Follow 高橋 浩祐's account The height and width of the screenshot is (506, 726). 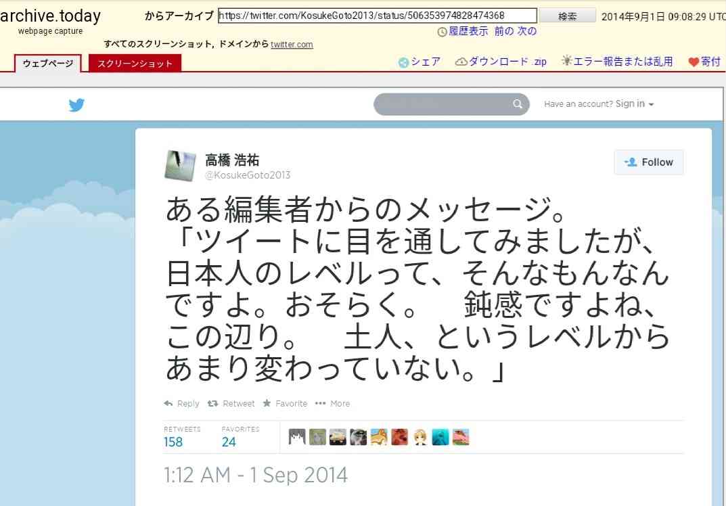(x=649, y=162)
